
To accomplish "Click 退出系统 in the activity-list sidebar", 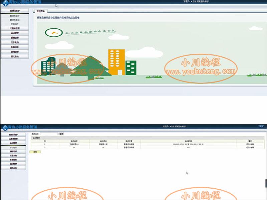I will (13, 168).
